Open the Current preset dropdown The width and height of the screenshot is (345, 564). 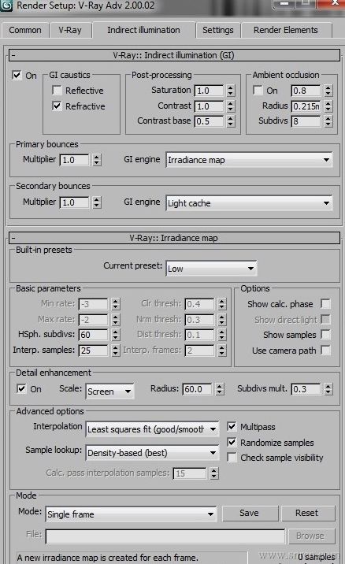(x=211, y=269)
